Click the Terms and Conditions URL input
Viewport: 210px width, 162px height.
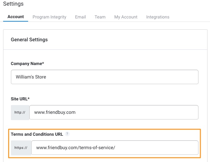[115, 148]
